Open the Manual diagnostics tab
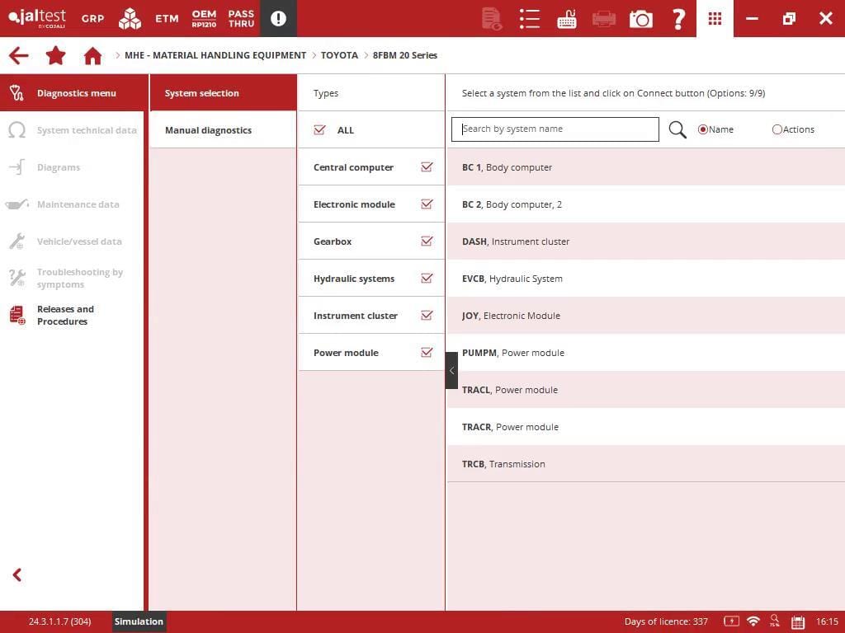This screenshot has width=845, height=633. [x=208, y=130]
